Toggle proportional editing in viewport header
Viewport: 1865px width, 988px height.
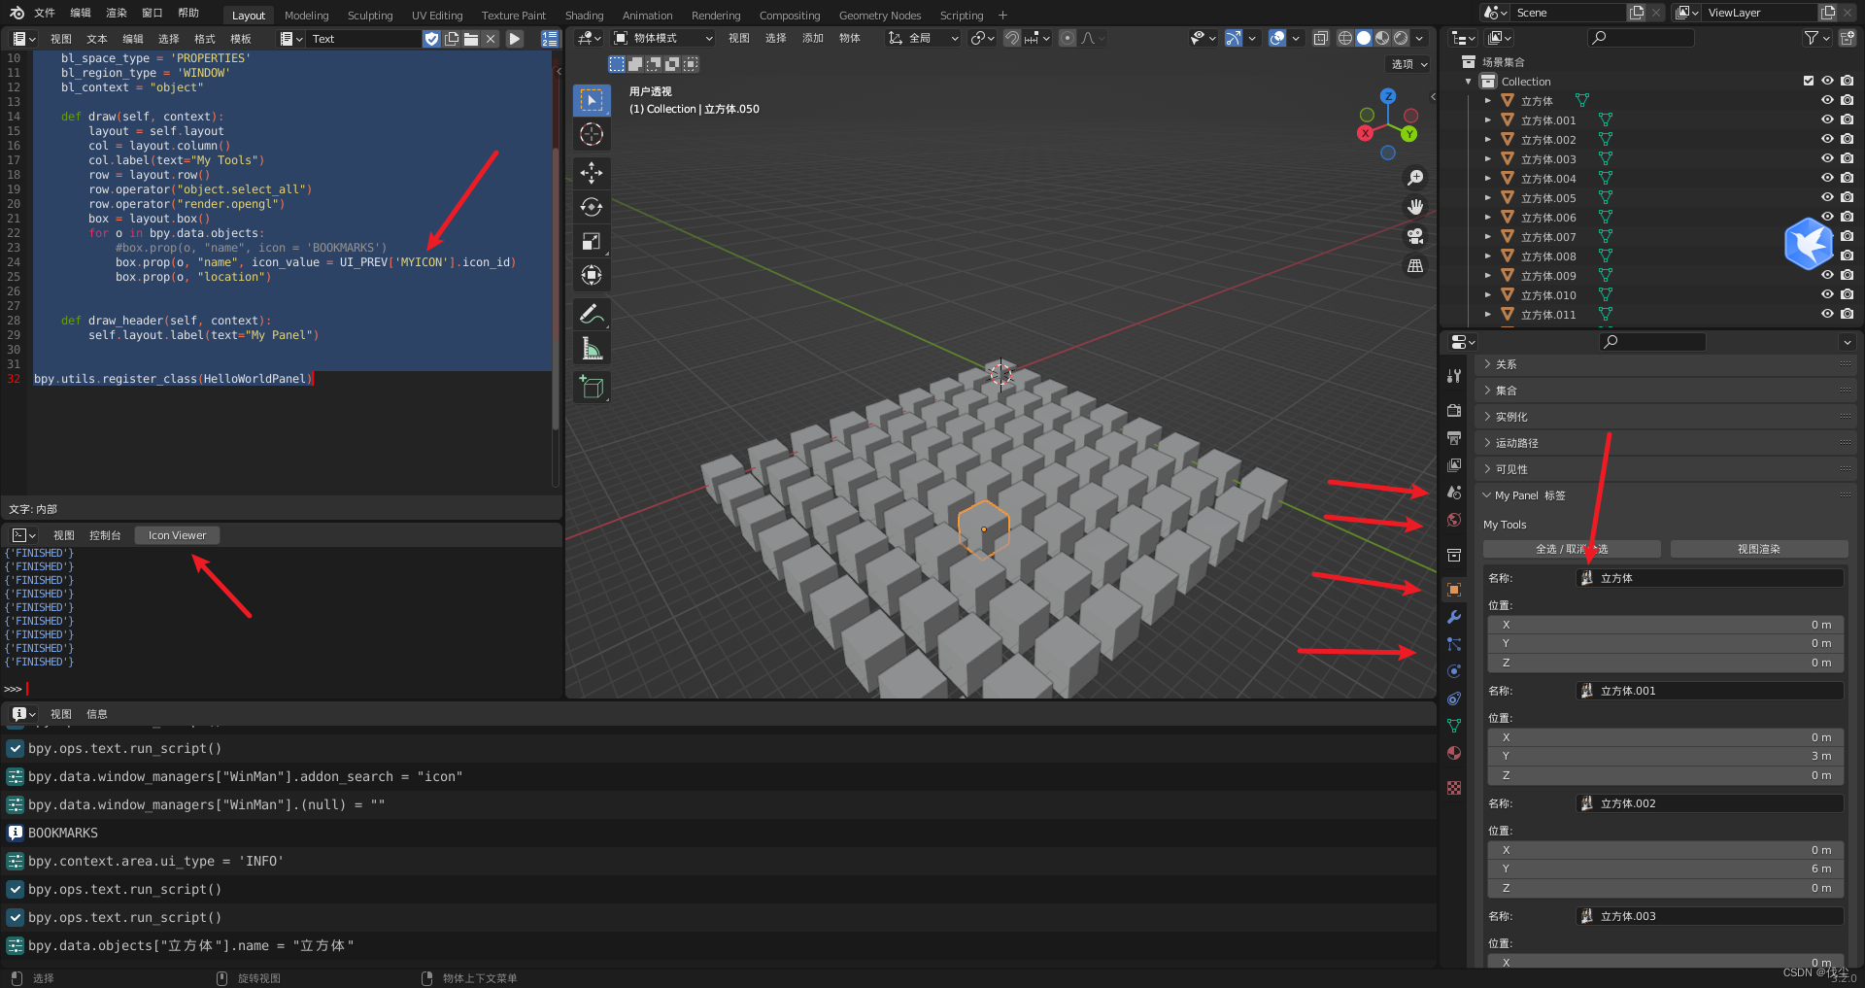1068,38
